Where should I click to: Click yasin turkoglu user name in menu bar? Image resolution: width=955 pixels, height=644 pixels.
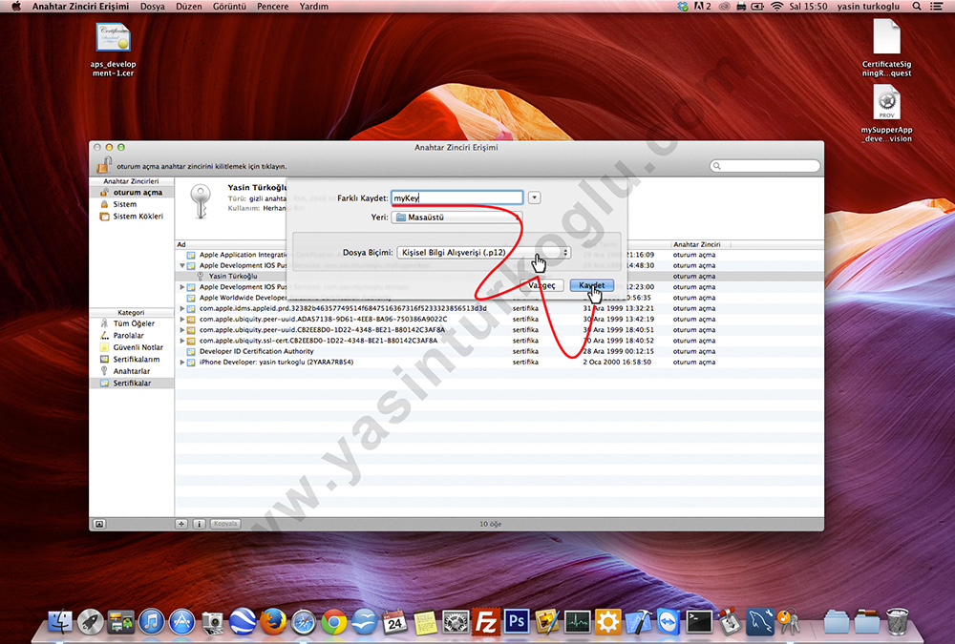click(x=868, y=6)
